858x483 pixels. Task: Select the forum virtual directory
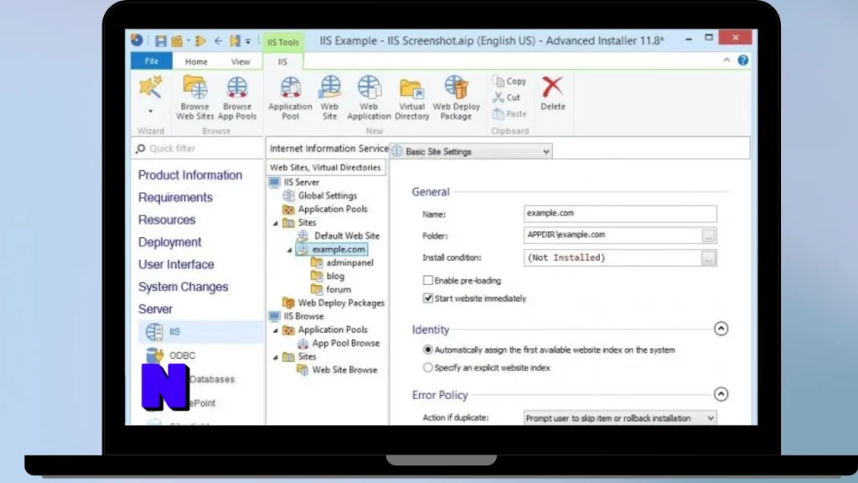(x=339, y=289)
